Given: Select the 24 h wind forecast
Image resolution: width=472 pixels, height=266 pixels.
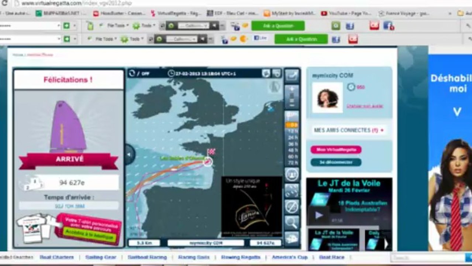Looking at the screenshot, I should click(x=292, y=137).
